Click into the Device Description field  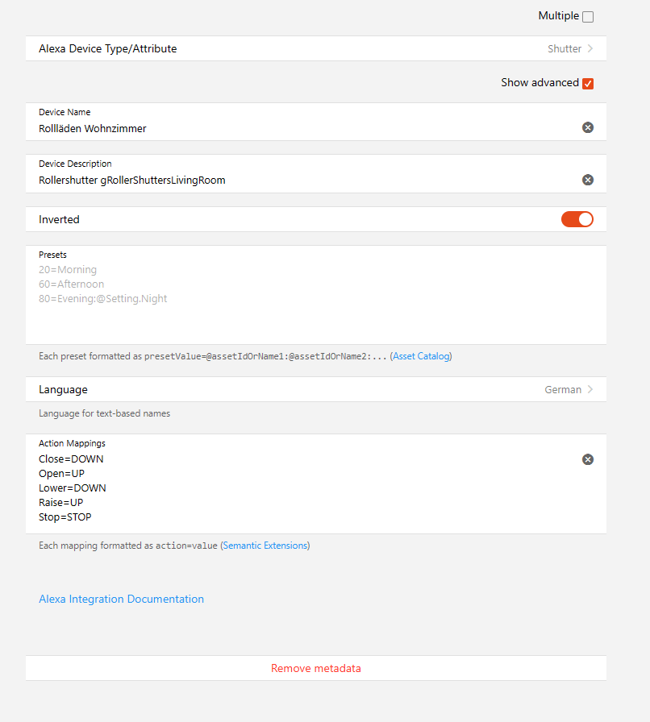point(306,180)
